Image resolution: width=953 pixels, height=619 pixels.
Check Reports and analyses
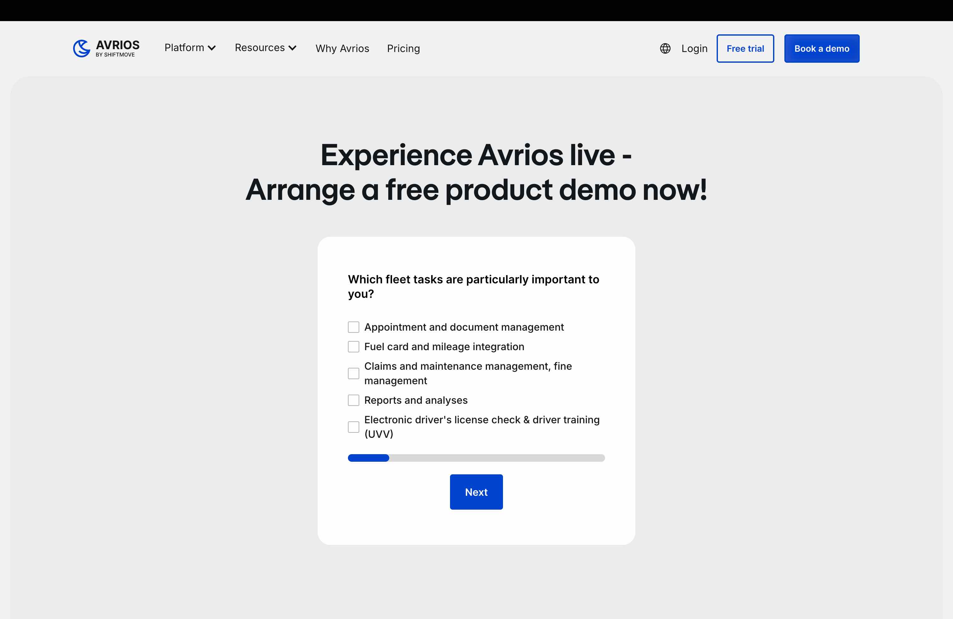pyautogui.click(x=354, y=400)
